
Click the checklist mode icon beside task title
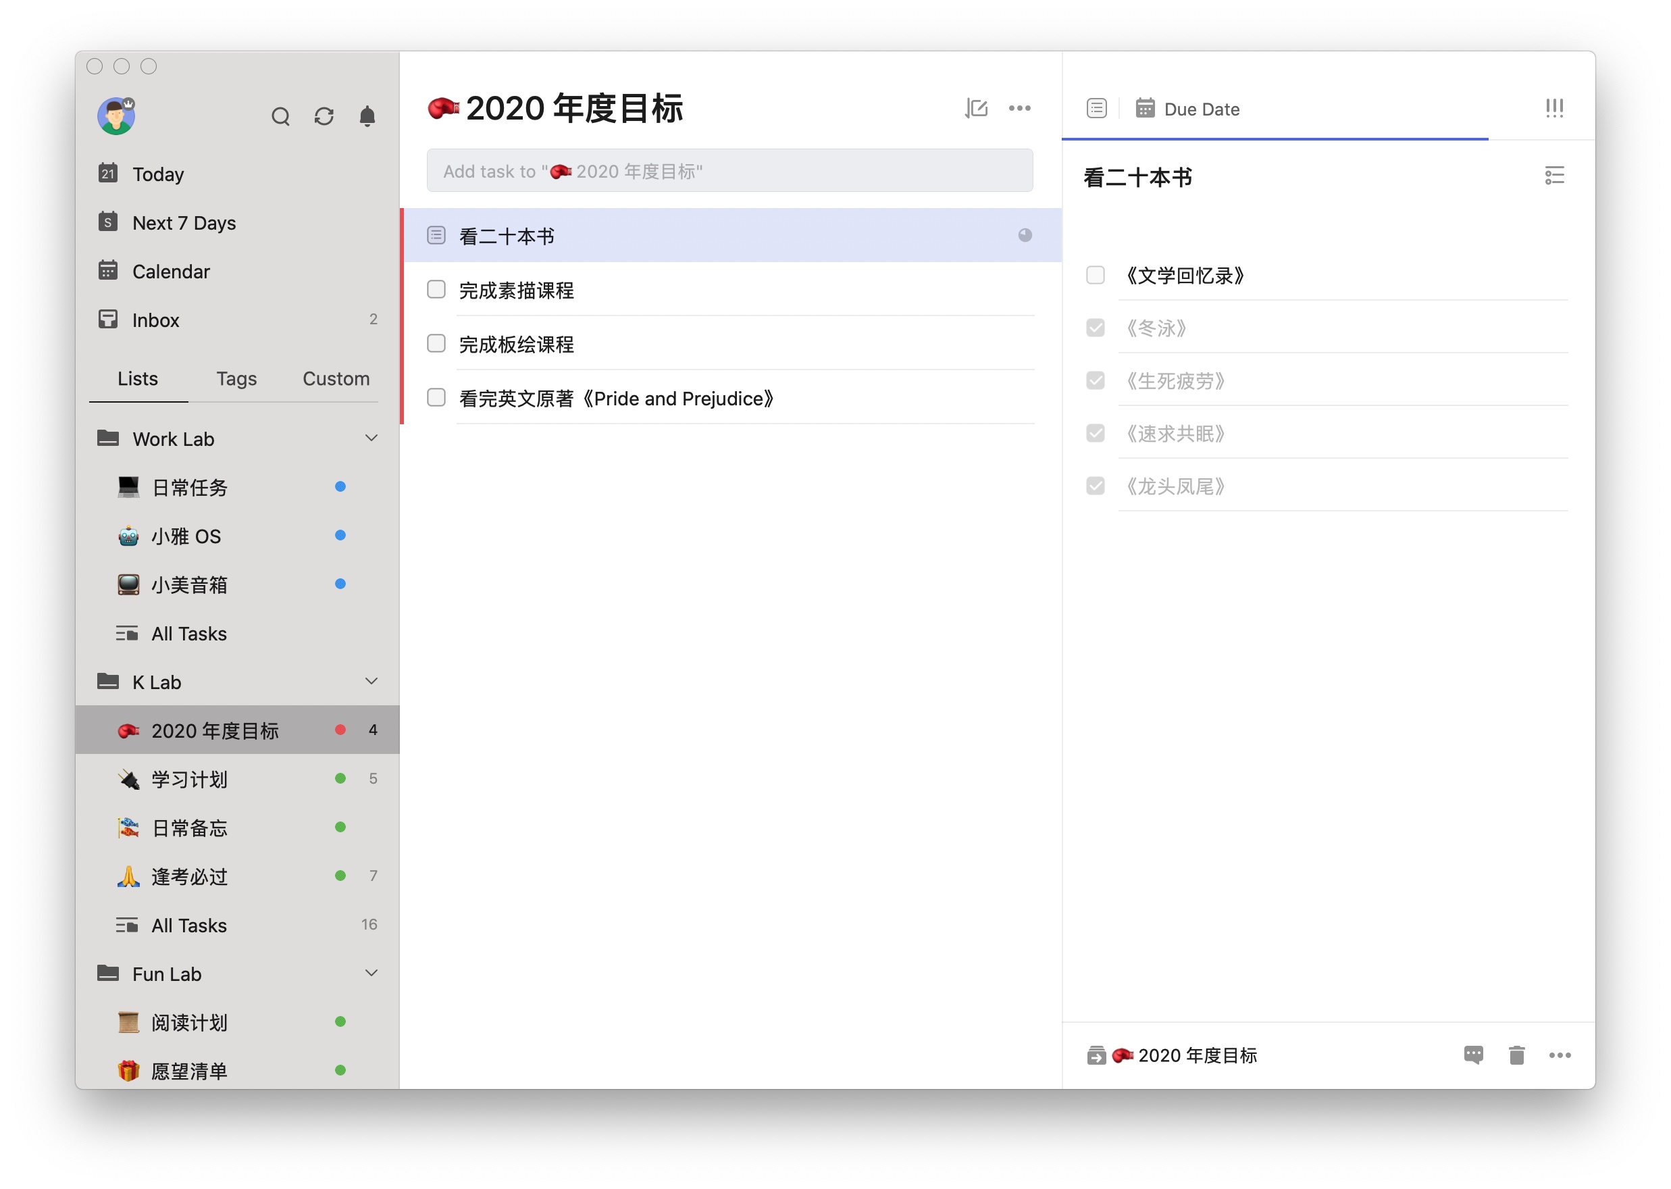pos(1554,176)
